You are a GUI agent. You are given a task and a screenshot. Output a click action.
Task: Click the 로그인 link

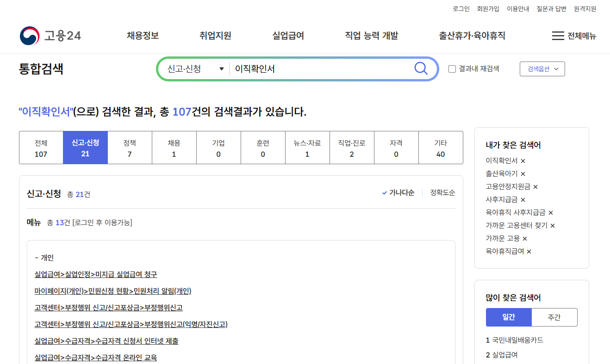pyautogui.click(x=461, y=9)
